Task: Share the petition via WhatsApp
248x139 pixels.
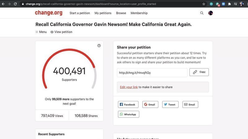Action: tap(128, 114)
